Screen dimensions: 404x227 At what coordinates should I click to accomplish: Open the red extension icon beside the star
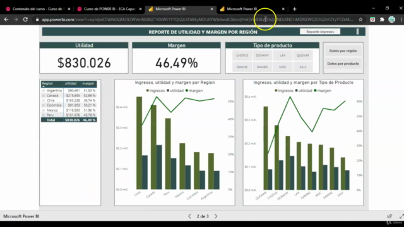point(372,20)
